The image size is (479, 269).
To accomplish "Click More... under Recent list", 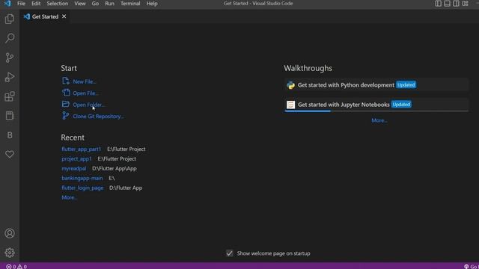I will (70, 197).
